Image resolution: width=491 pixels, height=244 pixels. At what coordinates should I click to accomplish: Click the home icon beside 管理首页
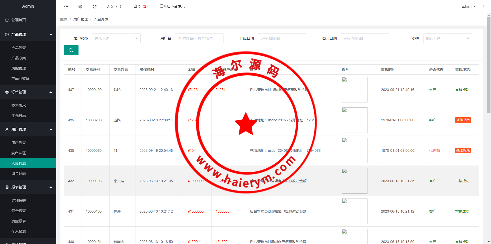click(x=7, y=20)
